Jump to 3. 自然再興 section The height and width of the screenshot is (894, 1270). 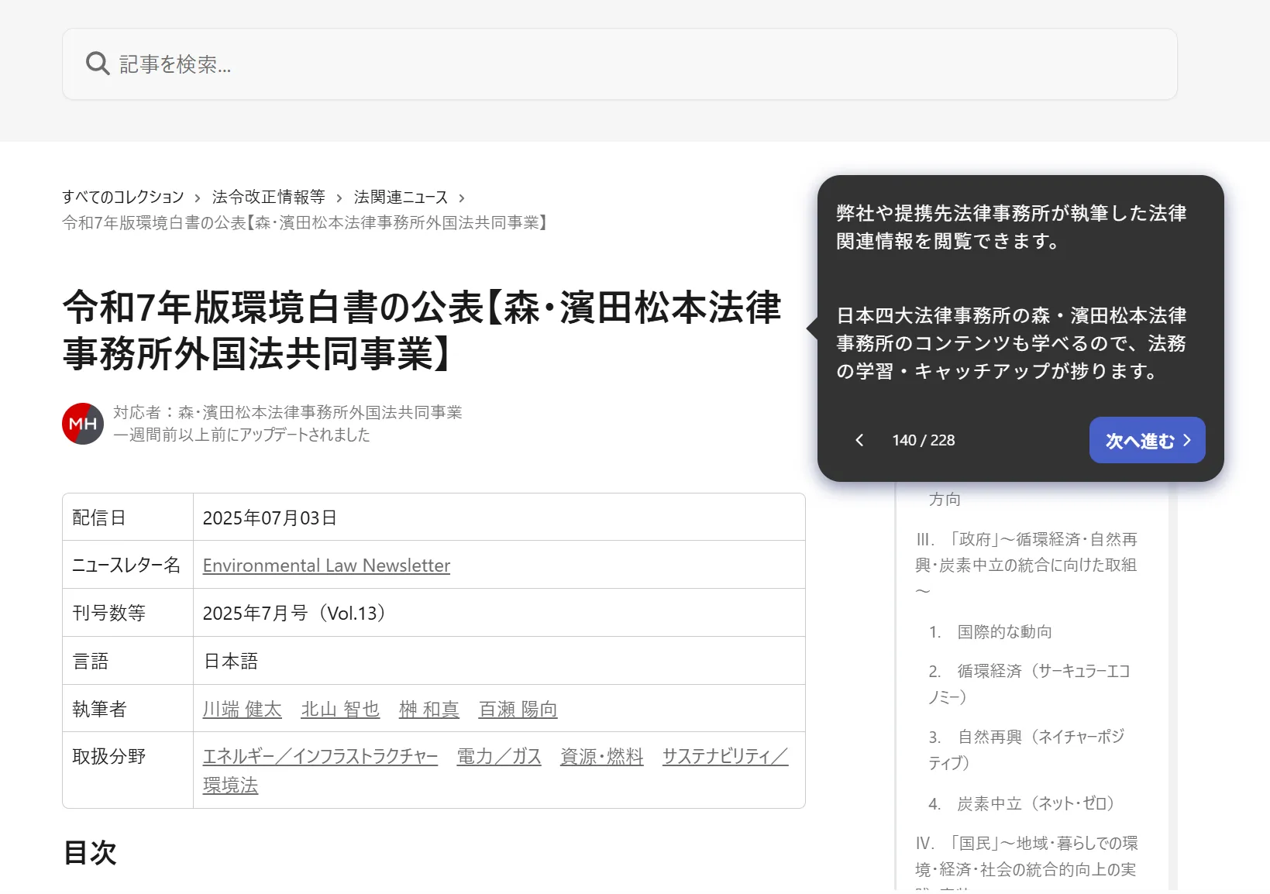pos(1027,749)
